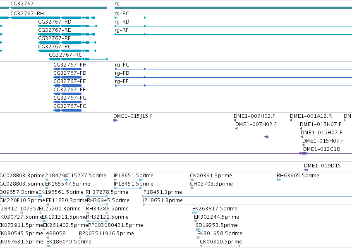352x248 pixels.
Task: Select EST IP18651.5prime
Action: pos(133,176)
